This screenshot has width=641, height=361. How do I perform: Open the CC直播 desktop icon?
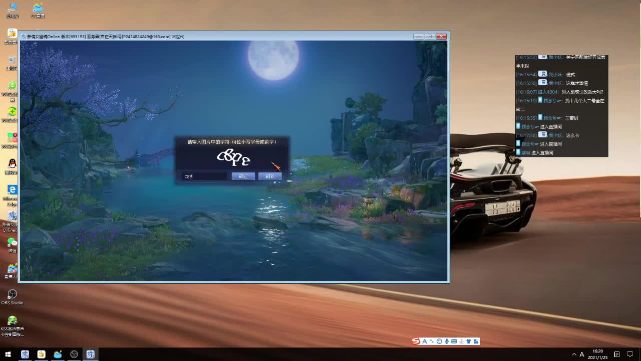pyautogui.click(x=38, y=11)
